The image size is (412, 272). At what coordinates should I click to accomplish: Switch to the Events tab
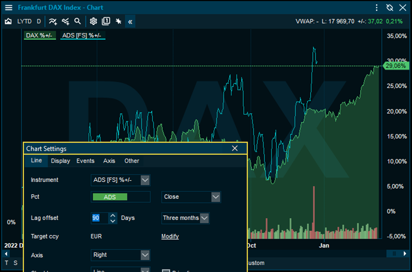[85, 161]
